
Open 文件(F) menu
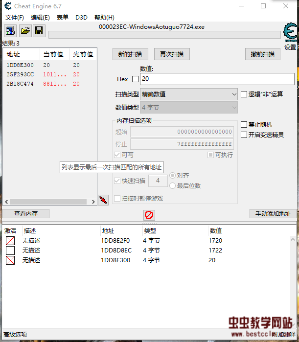[x=15, y=18]
